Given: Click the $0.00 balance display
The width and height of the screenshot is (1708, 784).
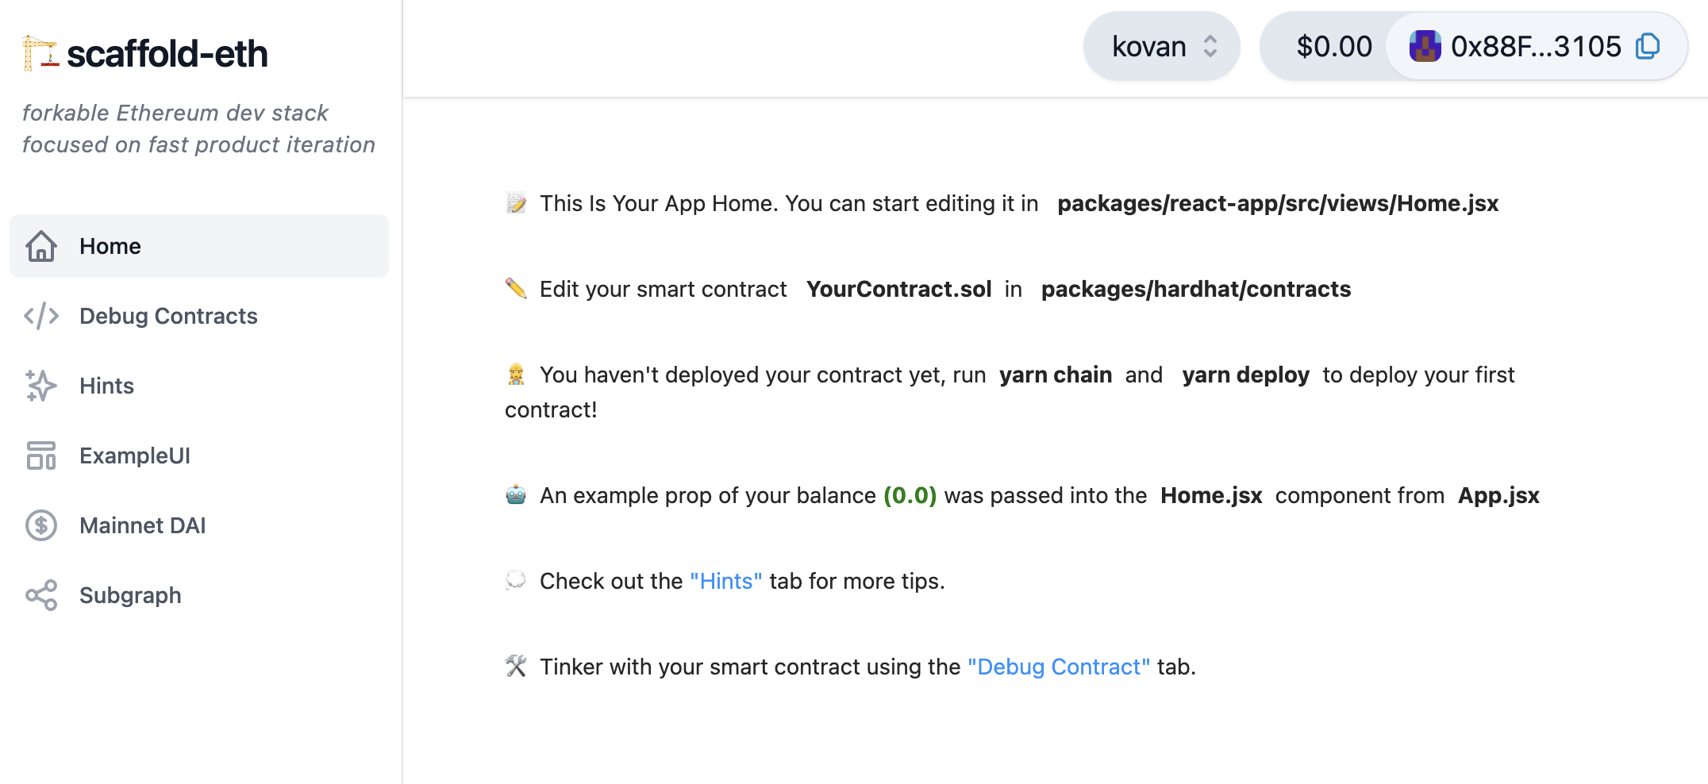Looking at the screenshot, I should (x=1333, y=47).
